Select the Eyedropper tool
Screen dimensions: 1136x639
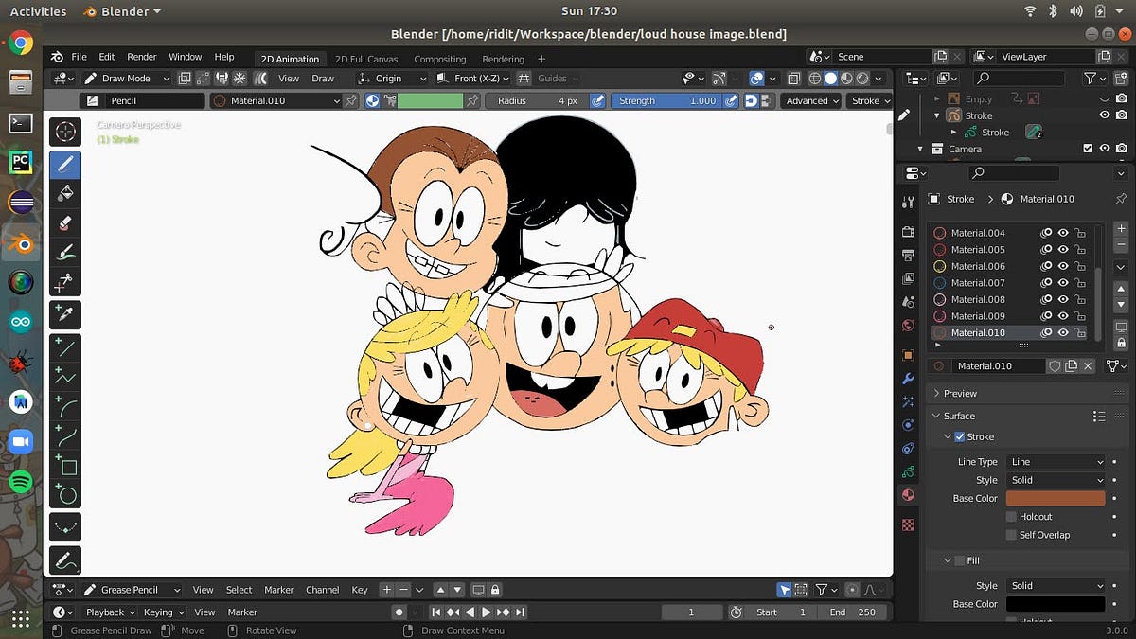pyautogui.click(x=65, y=312)
